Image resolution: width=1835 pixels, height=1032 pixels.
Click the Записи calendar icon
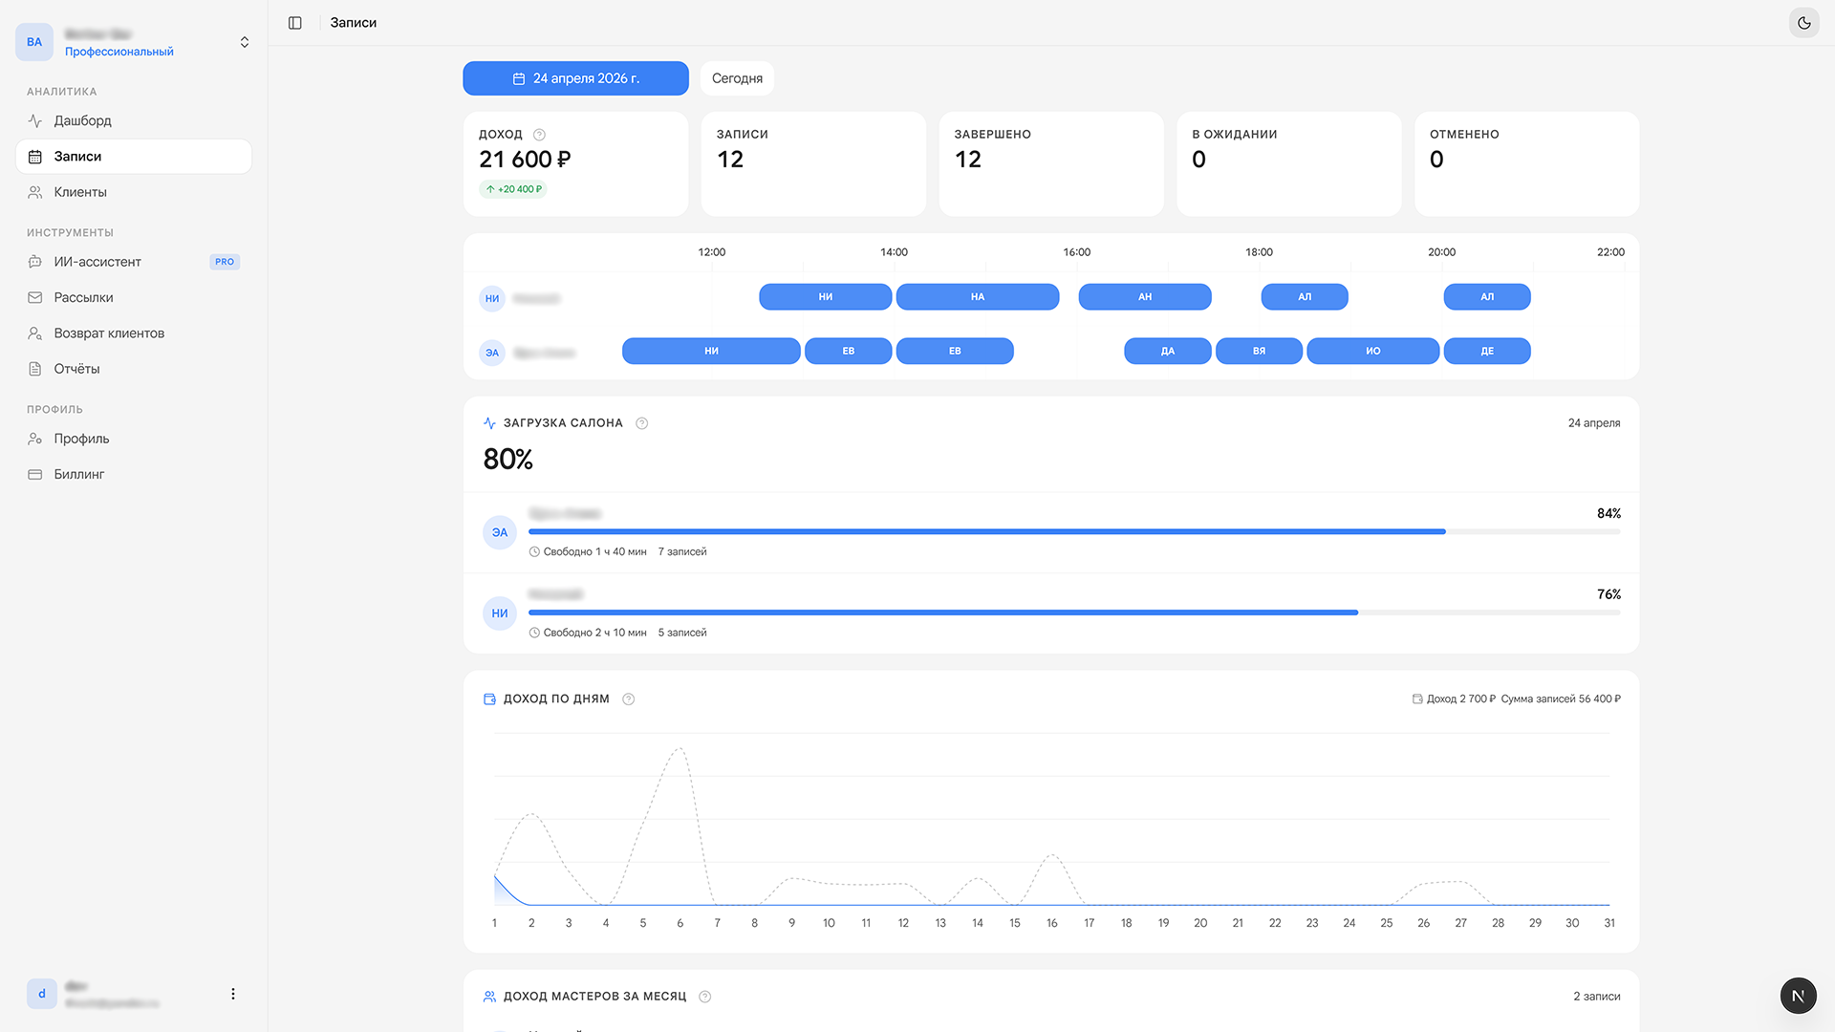[35, 157]
